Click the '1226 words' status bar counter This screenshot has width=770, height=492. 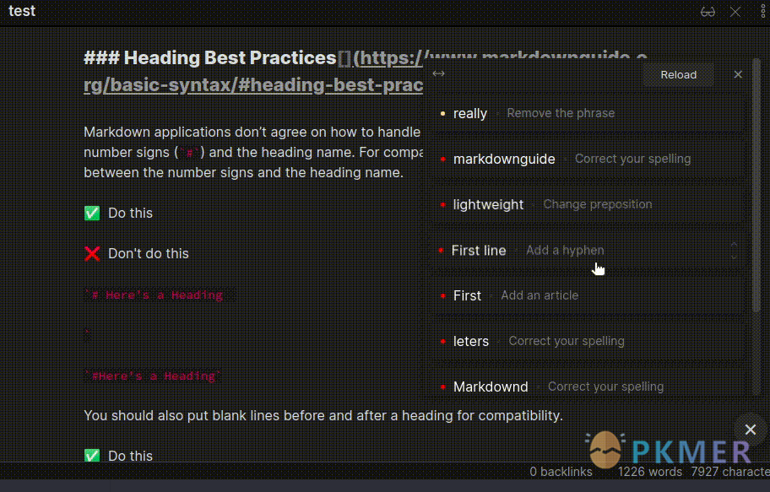[x=650, y=472]
